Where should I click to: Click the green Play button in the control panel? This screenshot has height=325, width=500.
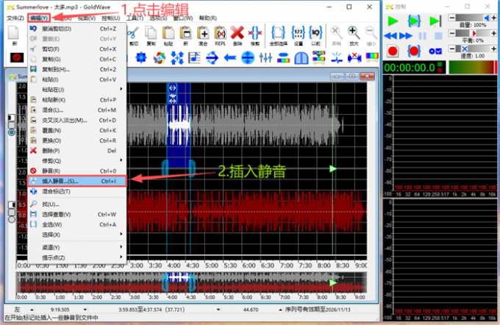(x=393, y=20)
